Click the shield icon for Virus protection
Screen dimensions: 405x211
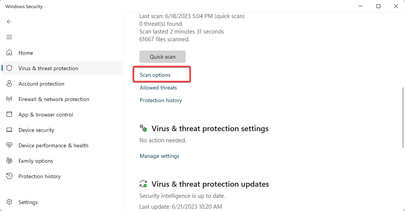point(9,68)
